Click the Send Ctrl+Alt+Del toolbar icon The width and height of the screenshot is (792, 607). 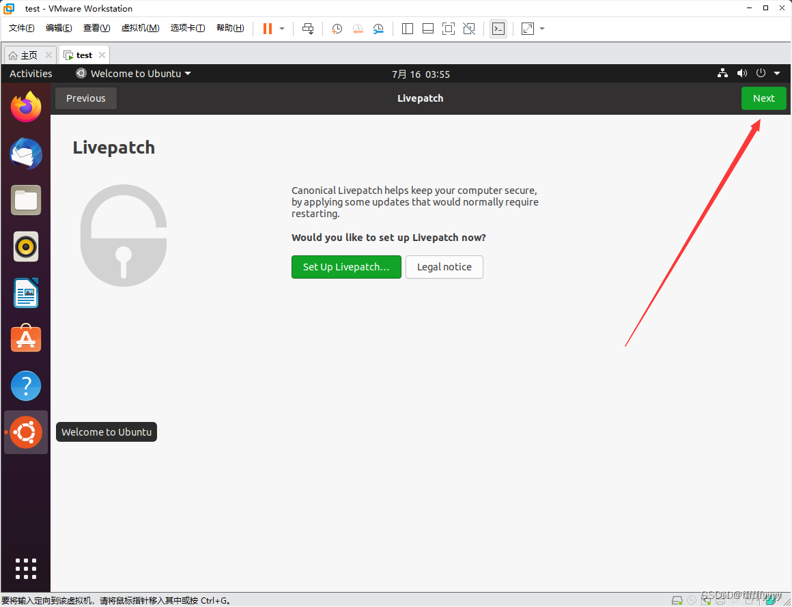pyautogui.click(x=308, y=29)
